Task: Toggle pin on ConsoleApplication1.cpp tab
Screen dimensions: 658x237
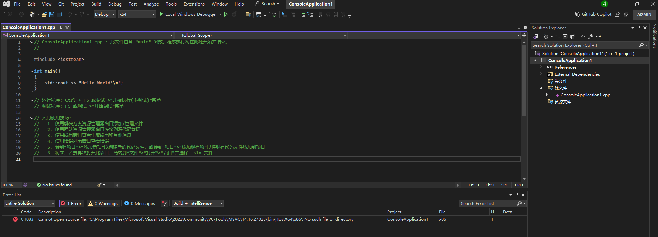Action: click(x=61, y=28)
